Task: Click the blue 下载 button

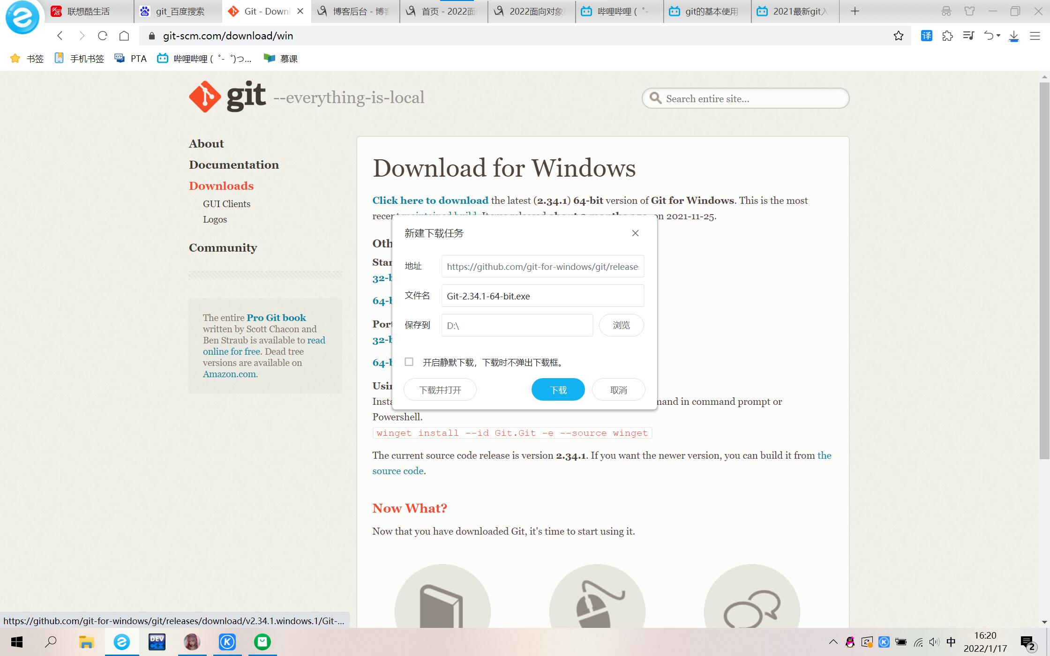Action: [x=558, y=390]
